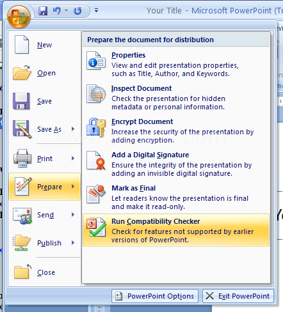Choose Save in the Office menu

(45, 101)
